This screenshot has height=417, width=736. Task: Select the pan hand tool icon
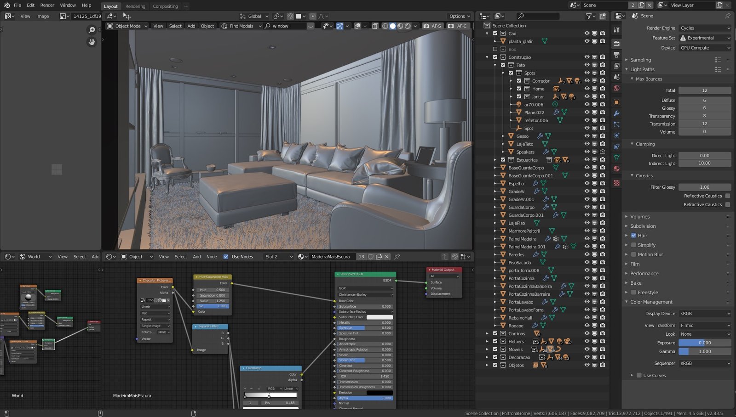click(x=92, y=42)
